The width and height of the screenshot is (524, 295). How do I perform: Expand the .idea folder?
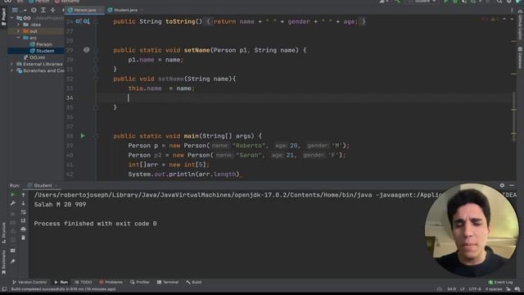19,25
